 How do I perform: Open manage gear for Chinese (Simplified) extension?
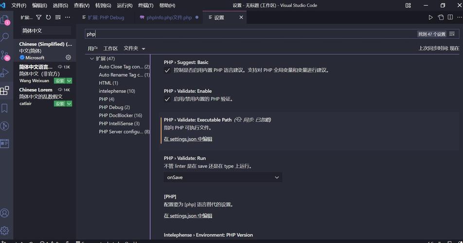pyautogui.click(x=68, y=57)
